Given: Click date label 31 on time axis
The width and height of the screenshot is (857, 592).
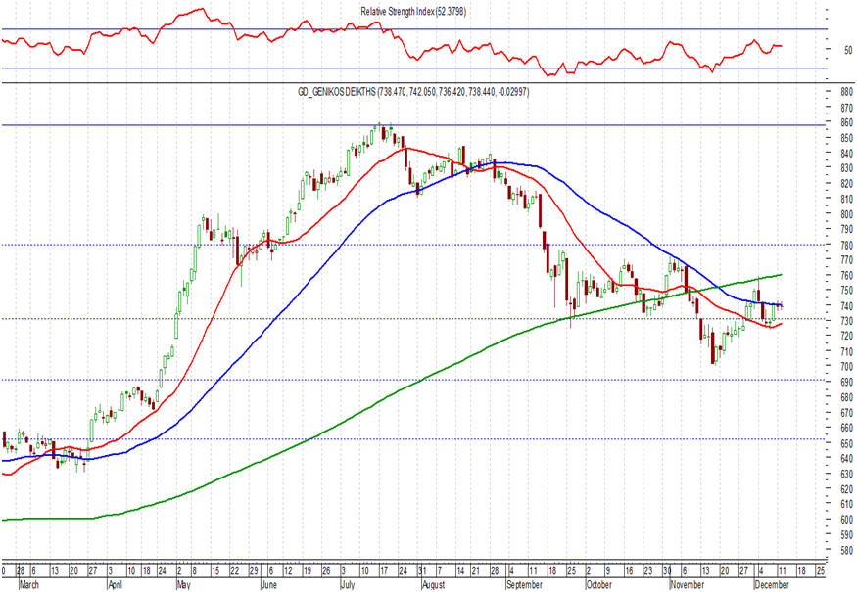Looking at the screenshot, I should [422, 570].
